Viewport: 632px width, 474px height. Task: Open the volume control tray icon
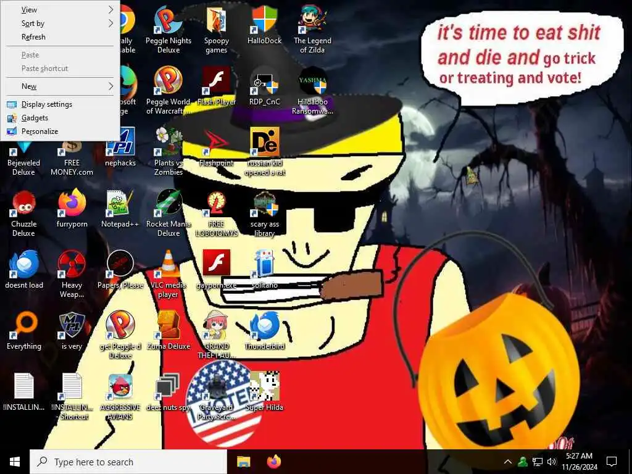click(551, 462)
